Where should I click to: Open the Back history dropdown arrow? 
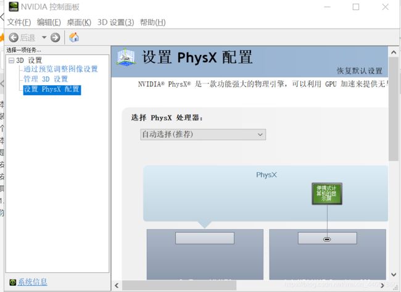44,38
